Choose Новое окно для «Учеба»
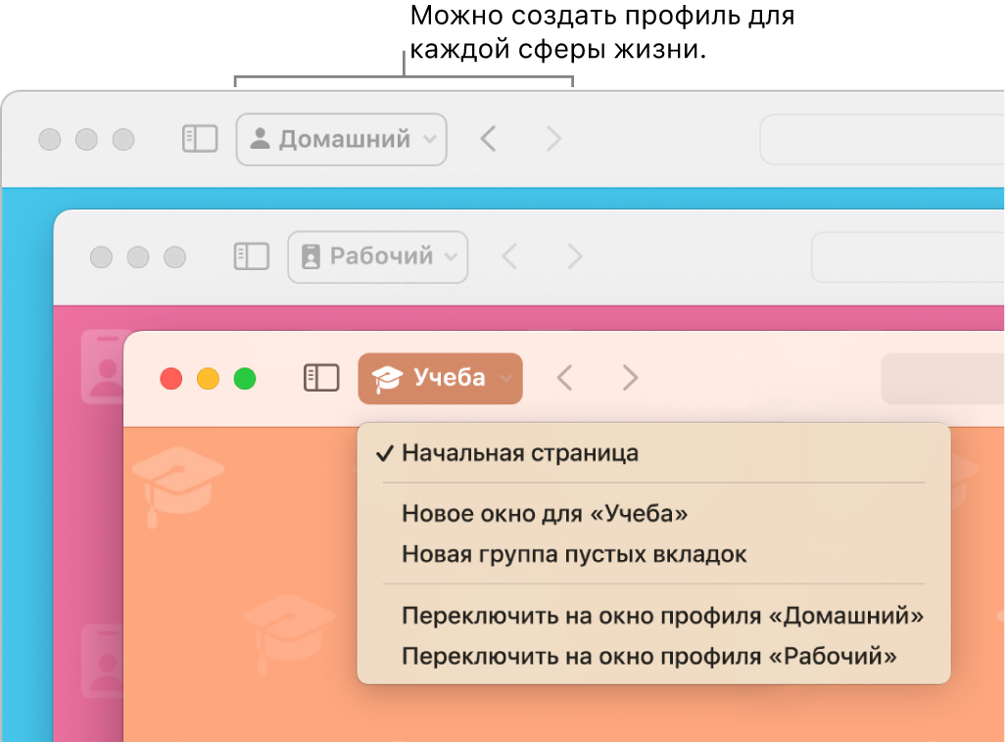Image resolution: width=1006 pixels, height=742 pixels. coord(653,513)
